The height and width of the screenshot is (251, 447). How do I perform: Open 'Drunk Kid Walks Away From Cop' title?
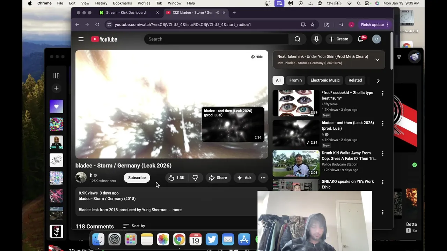coord(349,156)
